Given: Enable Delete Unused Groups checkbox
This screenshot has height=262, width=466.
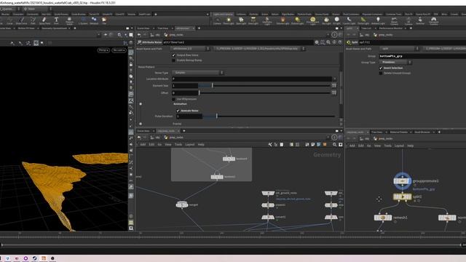Looking at the screenshot, I should click(381, 73).
